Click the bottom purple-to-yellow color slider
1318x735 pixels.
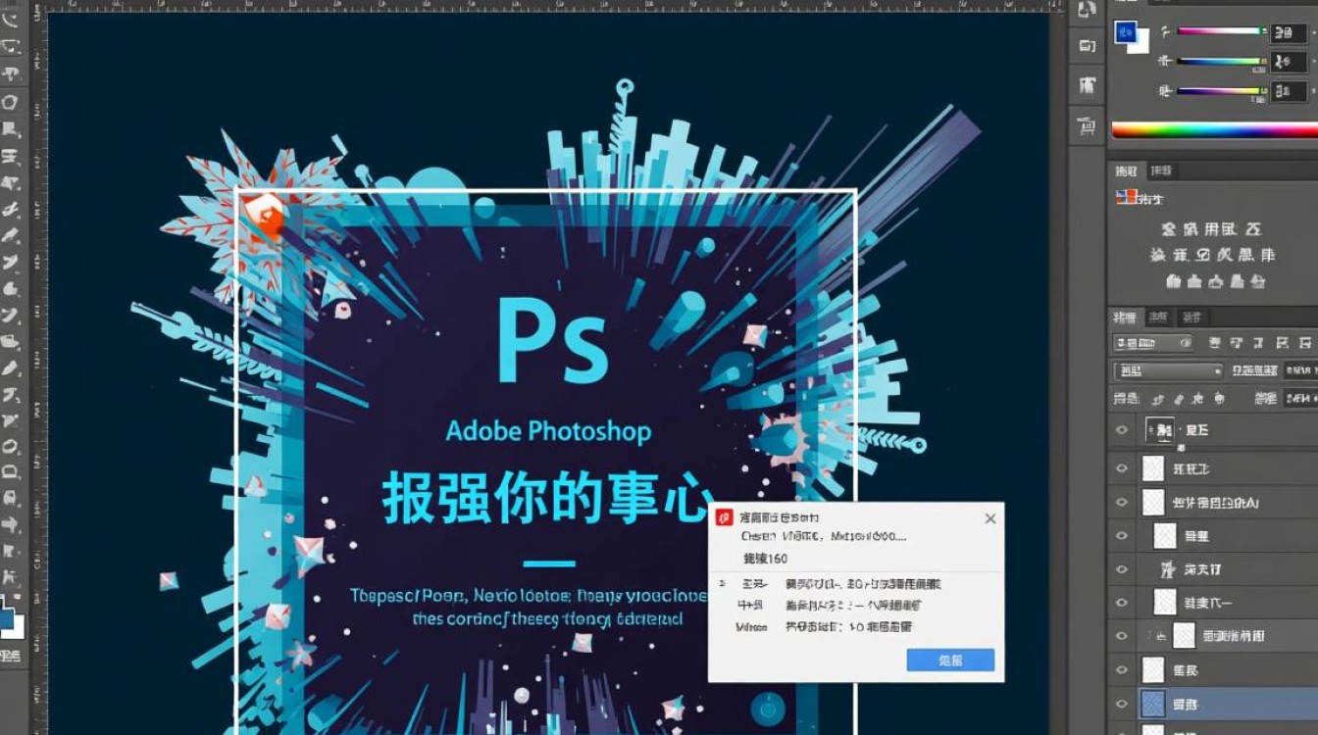click(x=1220, y=91)
